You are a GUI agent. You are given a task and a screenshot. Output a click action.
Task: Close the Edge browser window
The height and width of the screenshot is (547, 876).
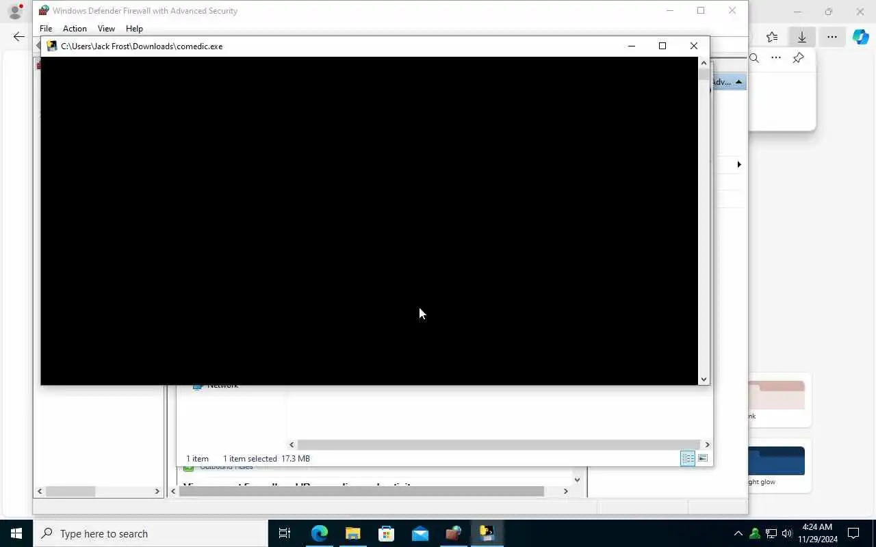point(860,12)
